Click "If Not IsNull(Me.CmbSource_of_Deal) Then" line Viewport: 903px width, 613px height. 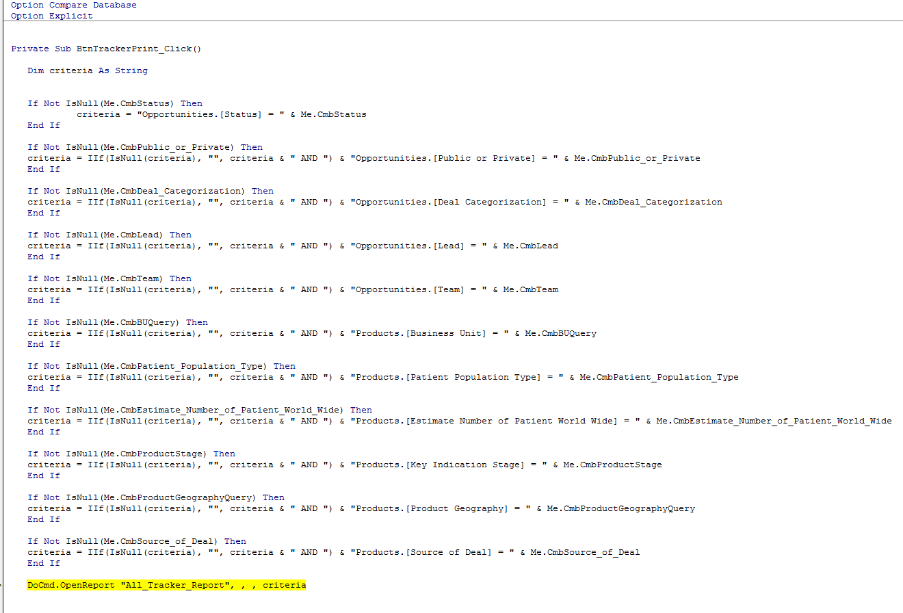tap(137, 541)
